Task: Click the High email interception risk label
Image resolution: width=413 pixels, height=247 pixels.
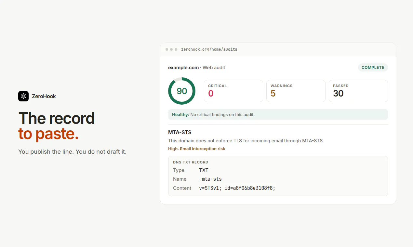Action: 197,149
